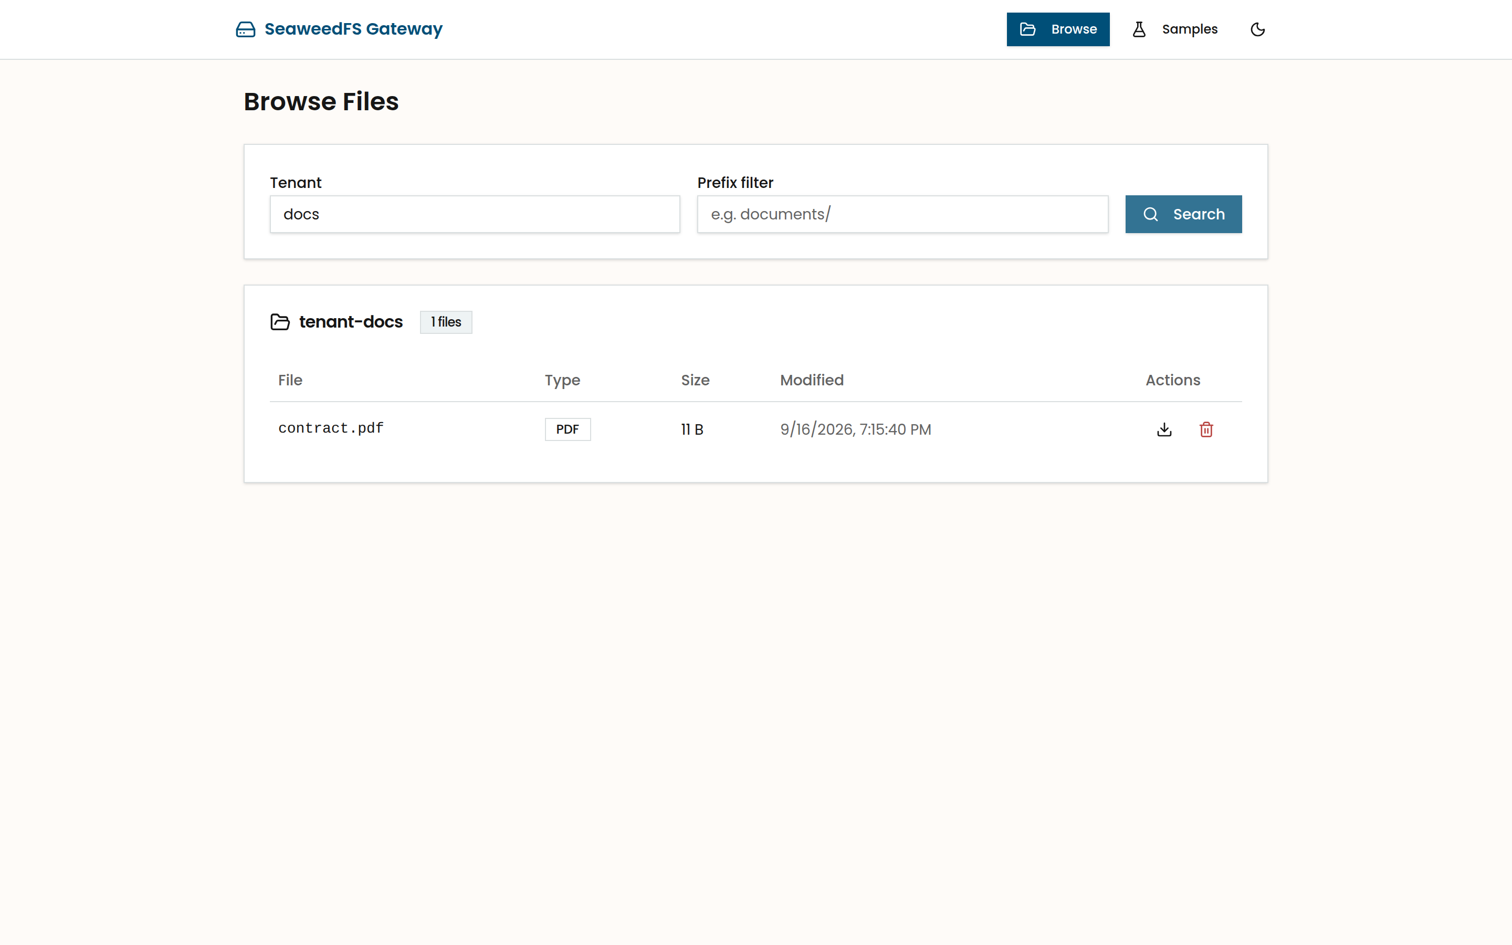Run the Search button

click(x=1183, y=214)
